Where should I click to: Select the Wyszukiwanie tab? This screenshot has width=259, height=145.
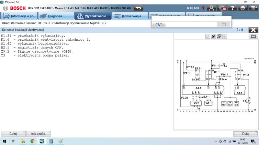pyautogui.click(x=93, y=16)
